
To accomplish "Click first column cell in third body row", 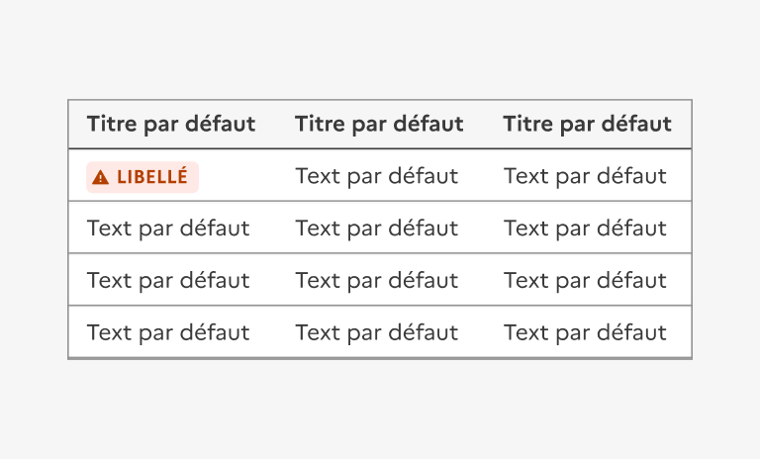I will 168,281.
